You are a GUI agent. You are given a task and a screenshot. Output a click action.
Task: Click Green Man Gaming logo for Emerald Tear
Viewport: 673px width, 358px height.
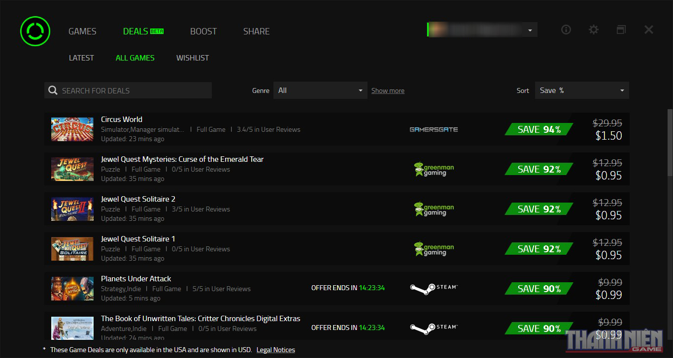point(434,169)
